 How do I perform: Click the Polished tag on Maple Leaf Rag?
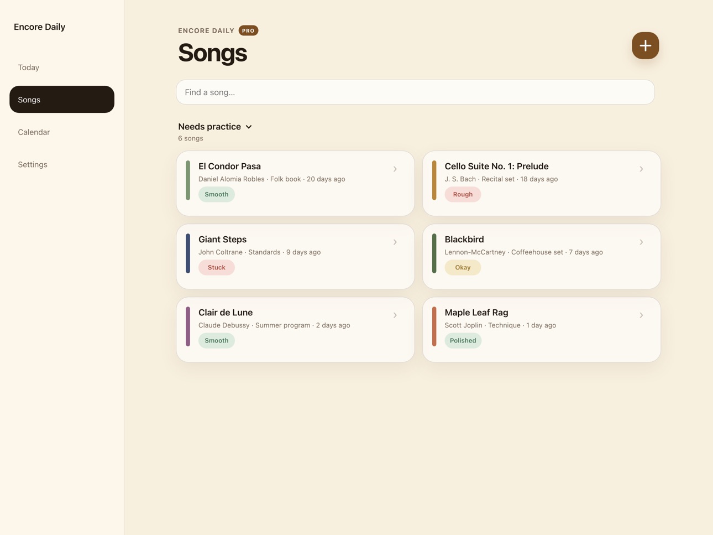[463, 340]
